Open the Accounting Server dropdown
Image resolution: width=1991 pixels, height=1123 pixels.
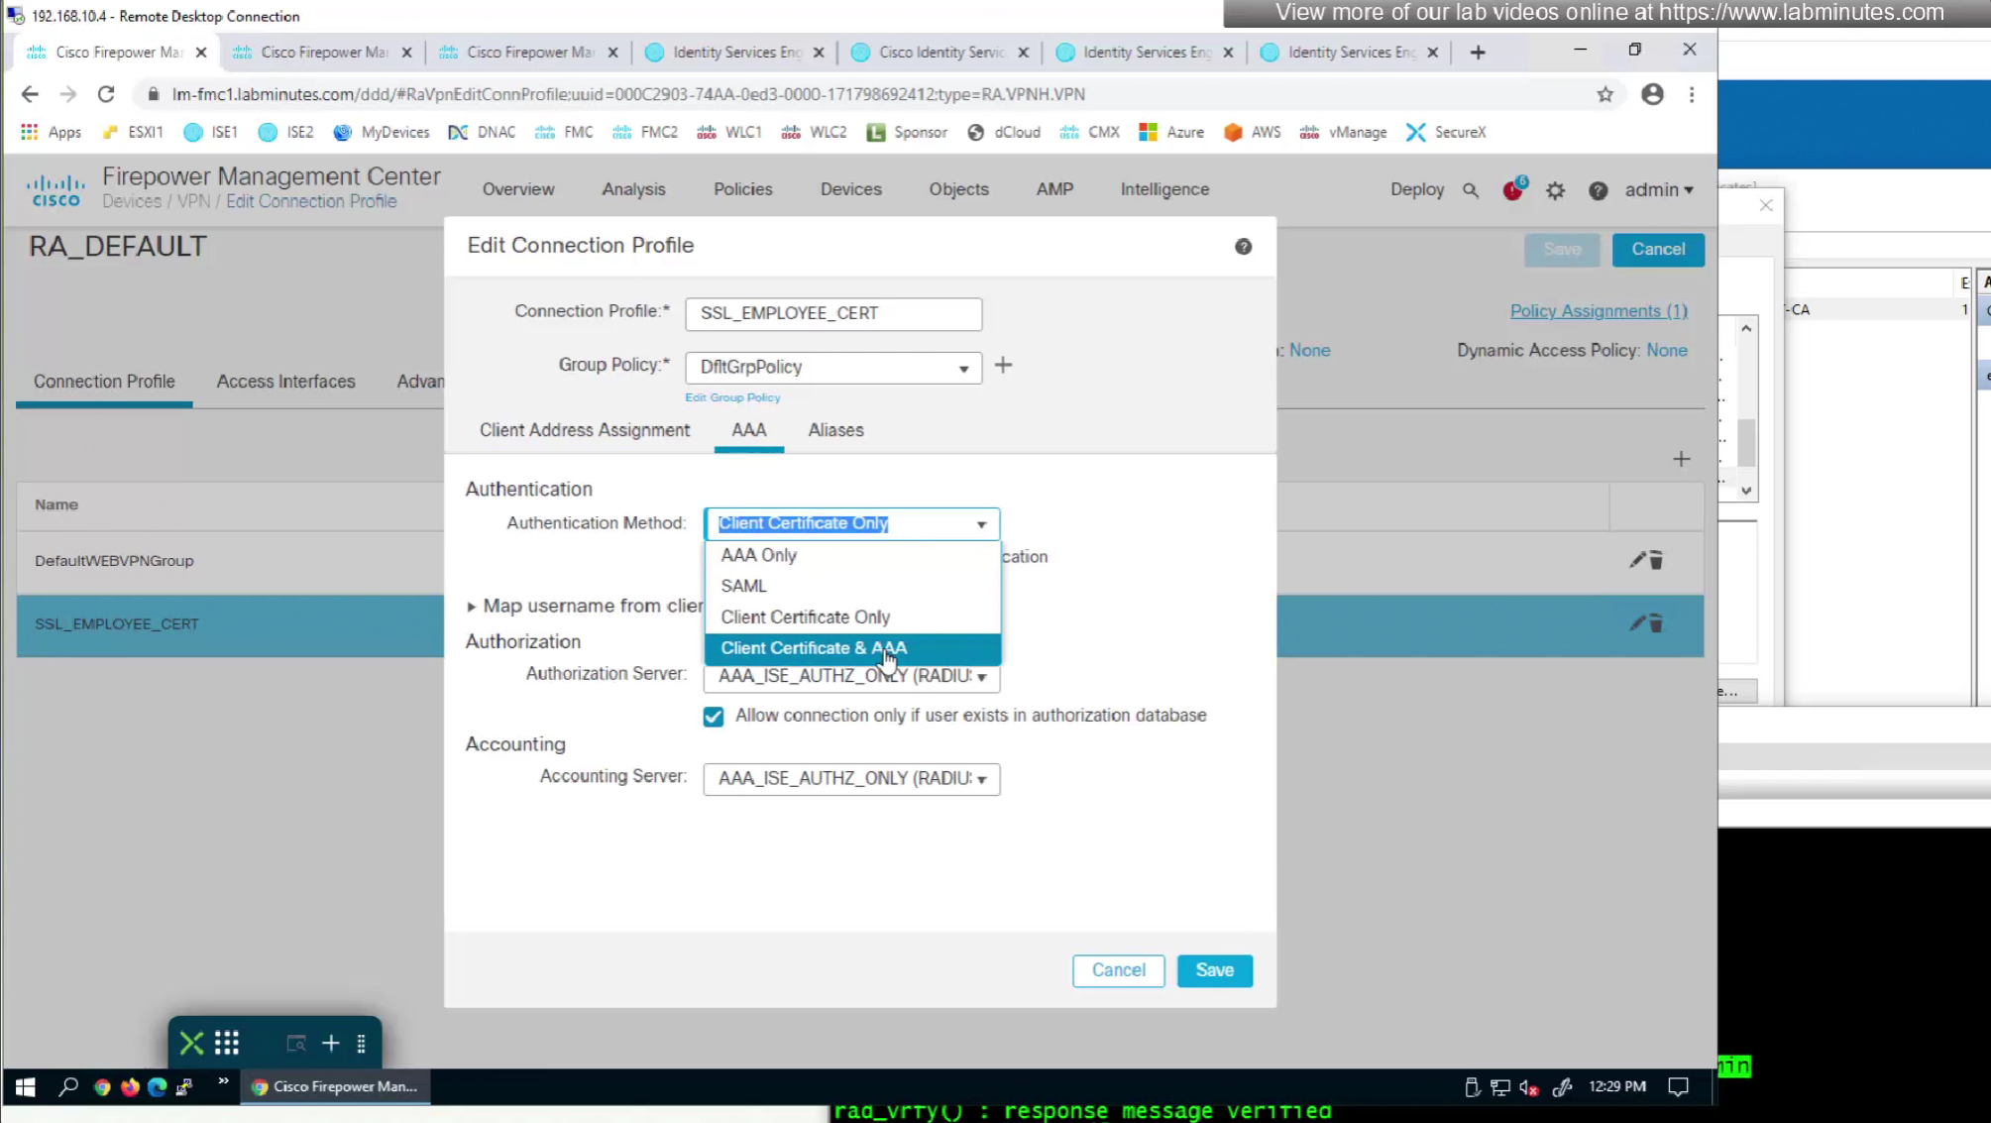tap(851, 779)
